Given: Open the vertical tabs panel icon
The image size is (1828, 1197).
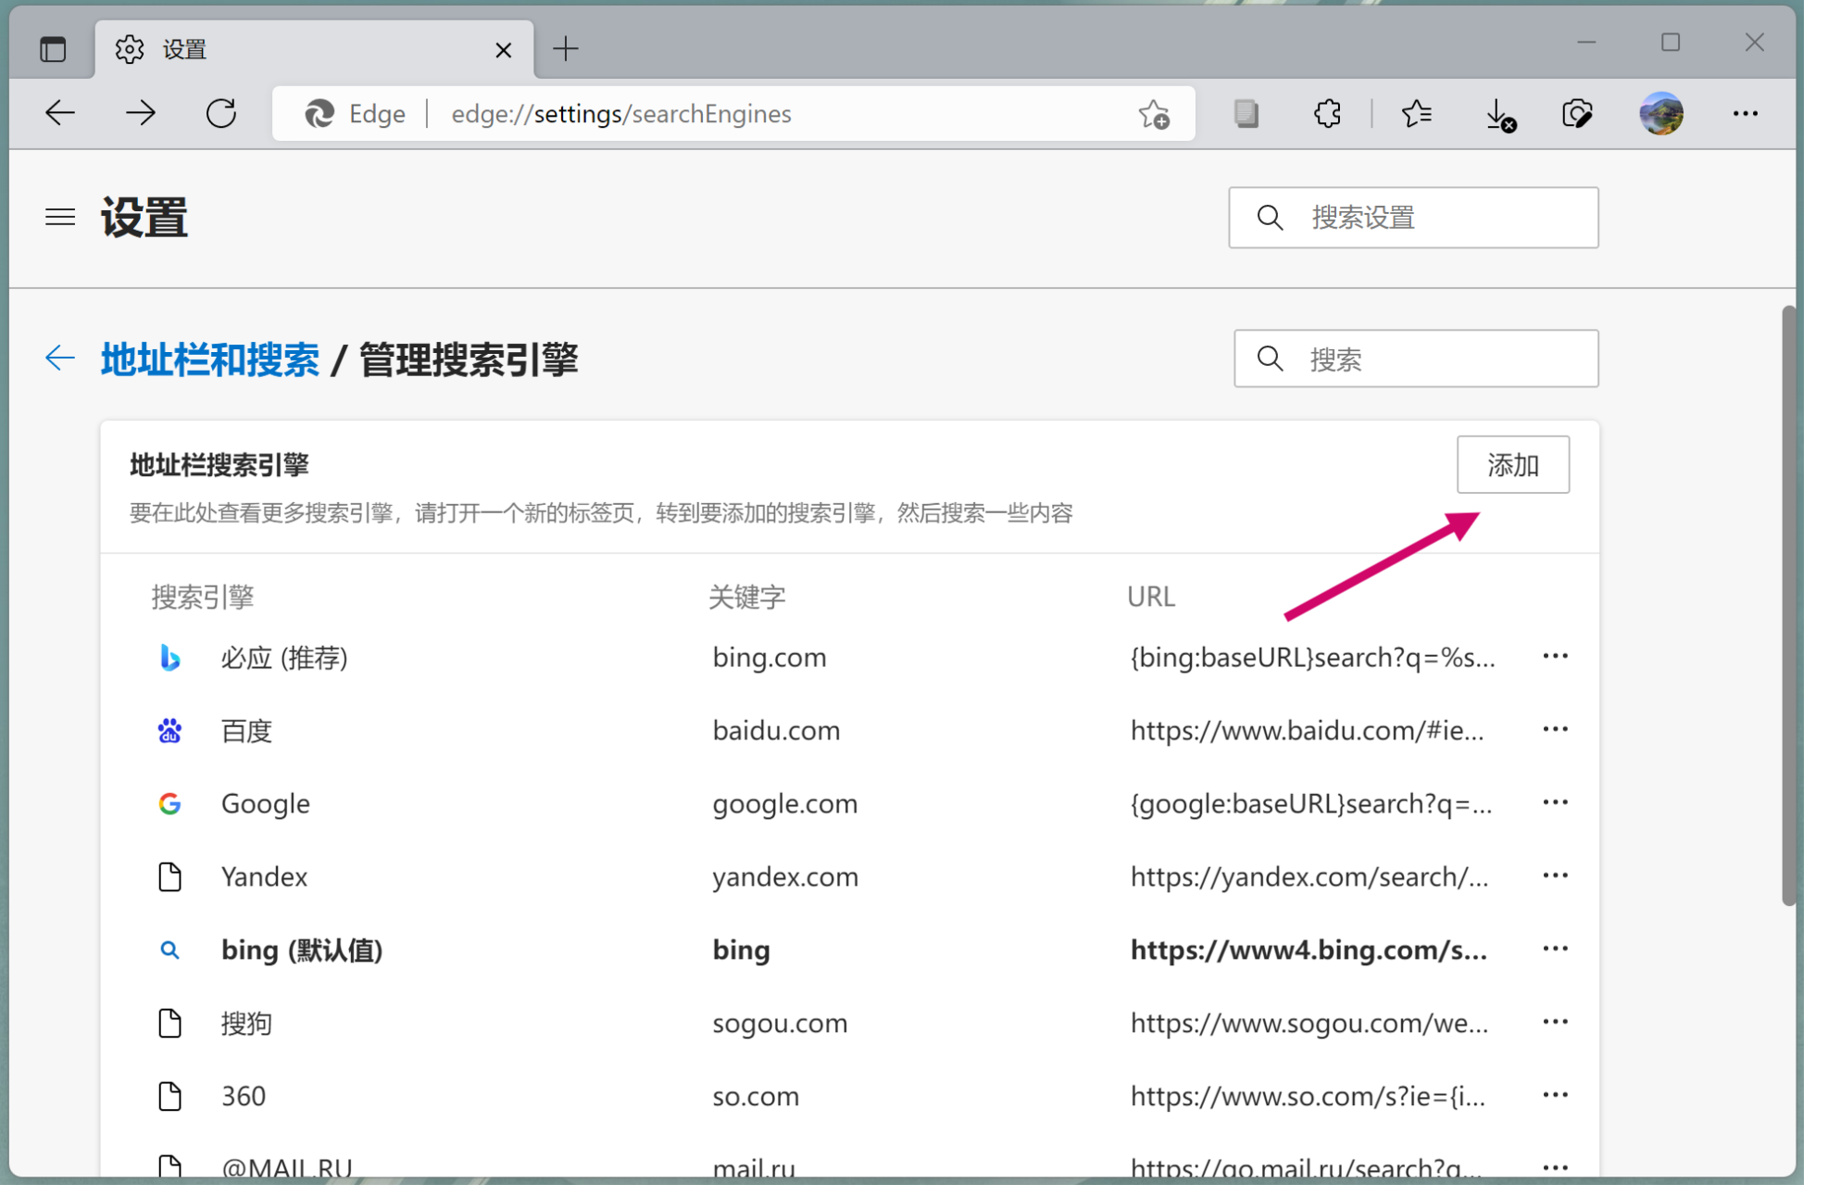Looking at the screenshot, I should tap(53, 49).
